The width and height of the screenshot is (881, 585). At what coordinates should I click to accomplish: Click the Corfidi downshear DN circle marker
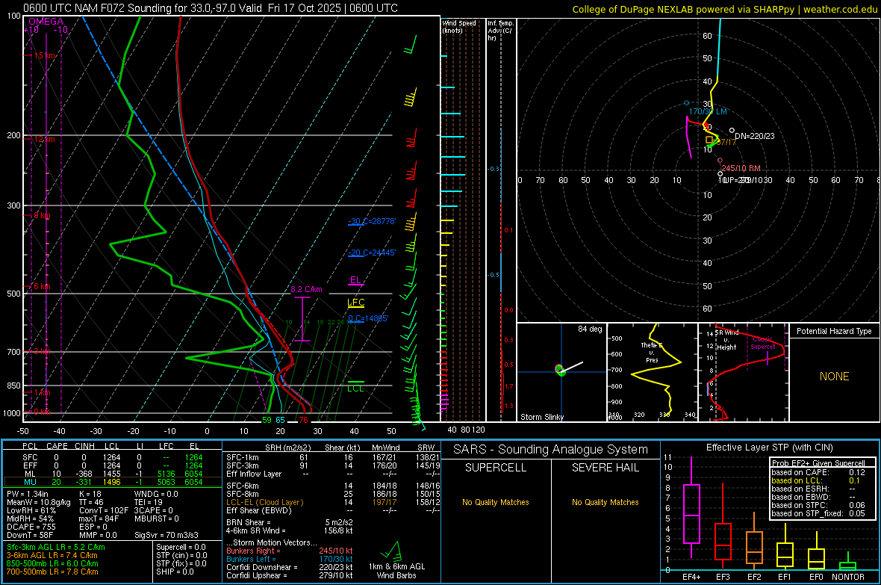point(732,131)
